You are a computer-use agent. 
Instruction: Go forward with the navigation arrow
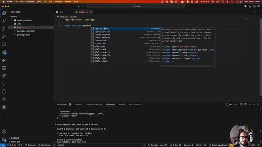(x=84, y=6)
